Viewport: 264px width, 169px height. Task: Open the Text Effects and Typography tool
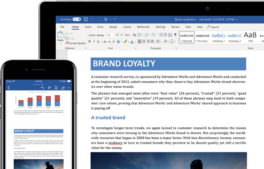click(x=118, y=41)
